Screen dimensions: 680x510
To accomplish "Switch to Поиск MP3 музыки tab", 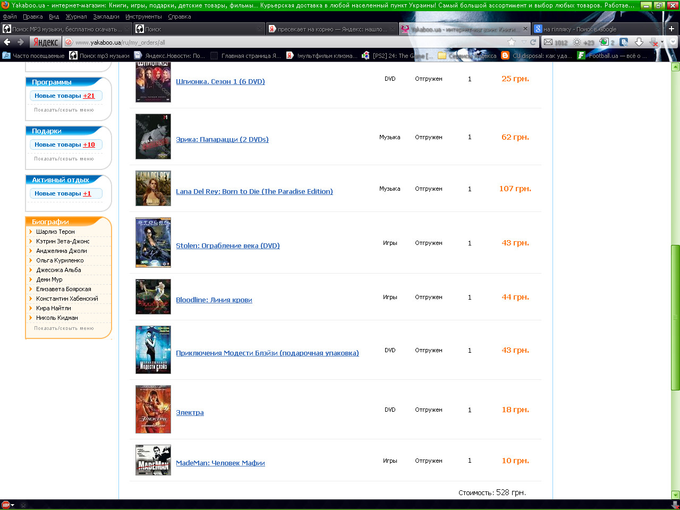I will pyautogui.click(x=66, y=29).
